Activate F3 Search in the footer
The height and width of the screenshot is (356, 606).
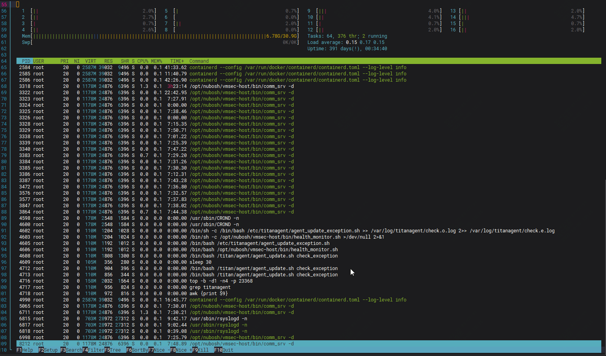click(x=71, y=350)
